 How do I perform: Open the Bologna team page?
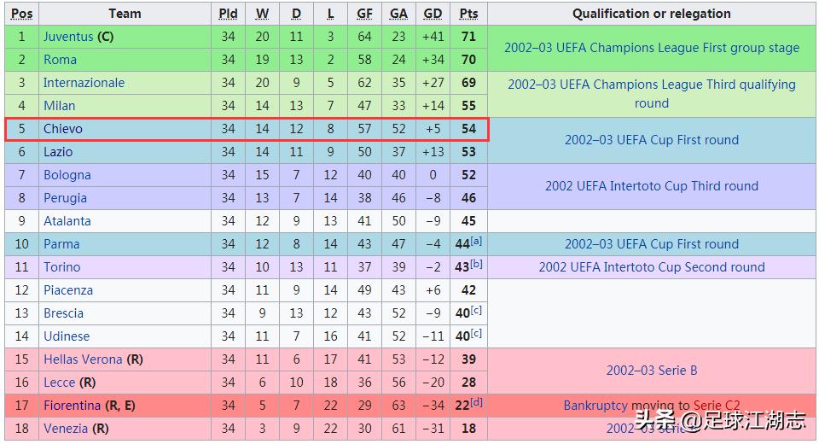pos(67,175)
